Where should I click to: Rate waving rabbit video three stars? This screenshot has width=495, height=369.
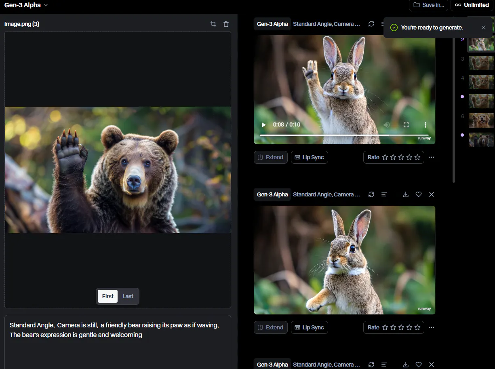pyautogui.click(x=401, y=157)
